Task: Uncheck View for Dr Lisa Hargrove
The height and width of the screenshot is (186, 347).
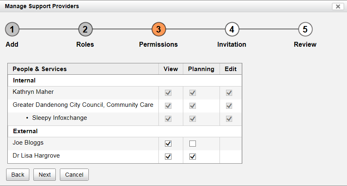Action: (168, 156)
